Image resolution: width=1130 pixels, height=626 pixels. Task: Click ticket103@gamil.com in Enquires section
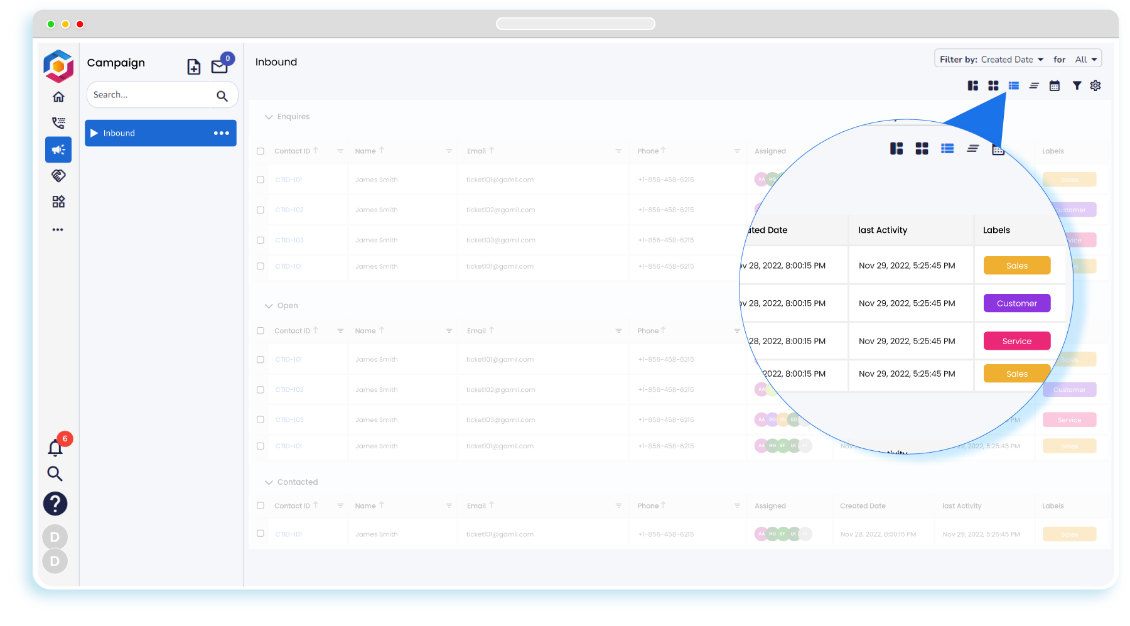point(500,240)
